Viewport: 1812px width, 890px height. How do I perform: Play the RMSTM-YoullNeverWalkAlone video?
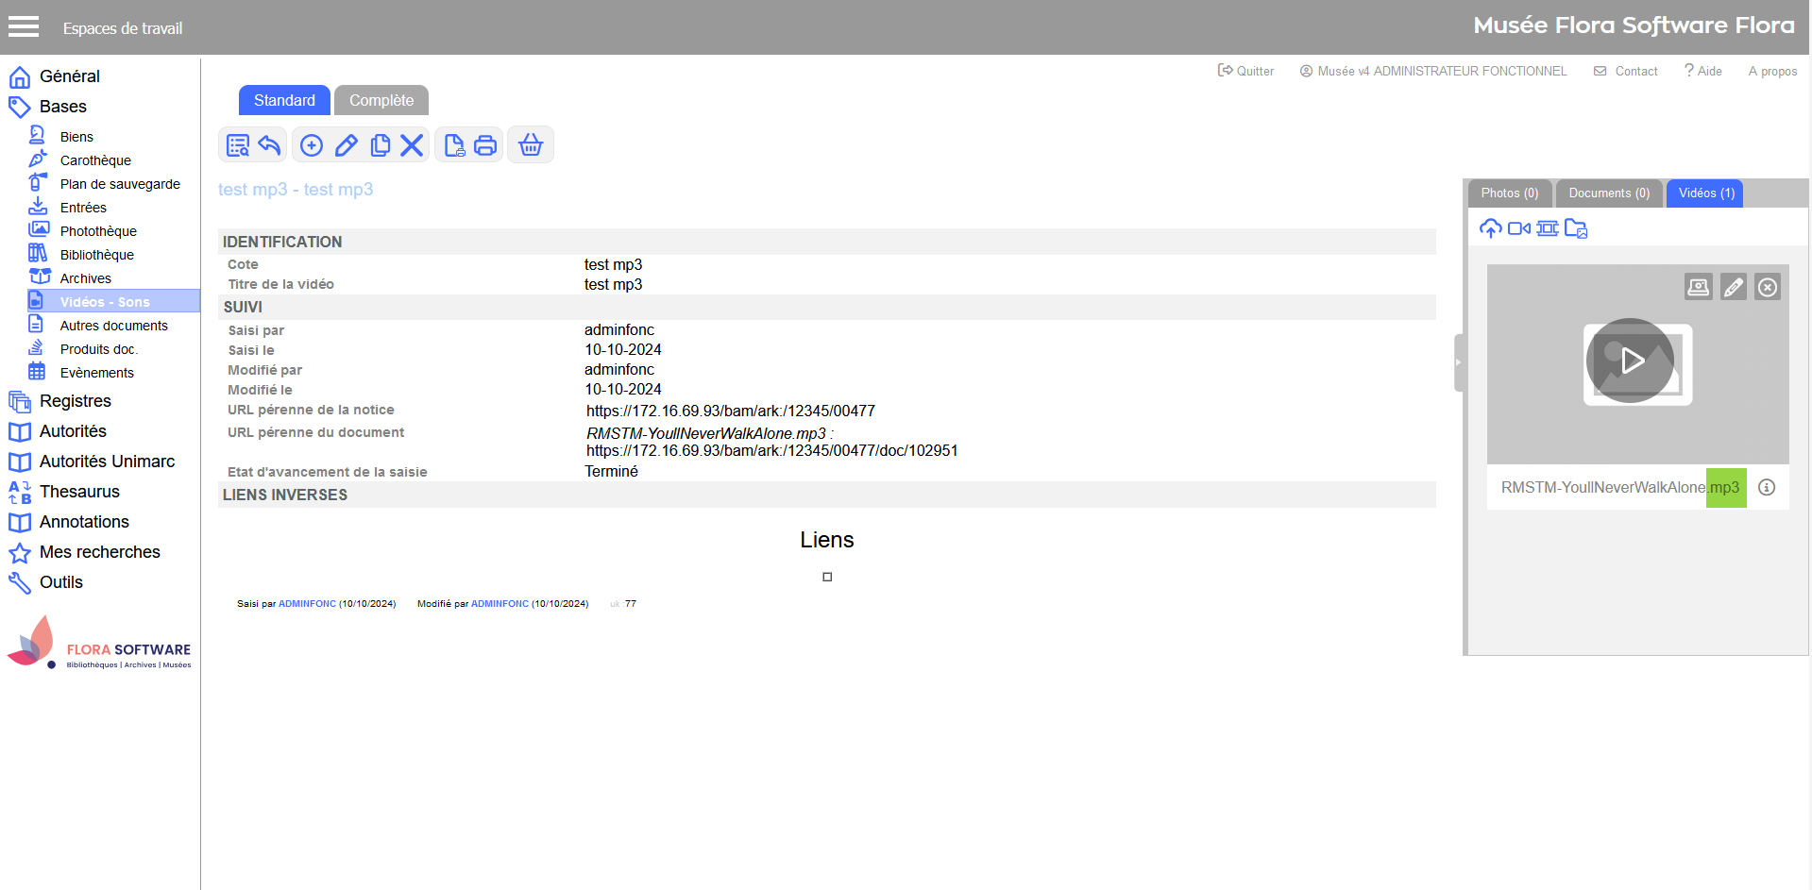1631,361
